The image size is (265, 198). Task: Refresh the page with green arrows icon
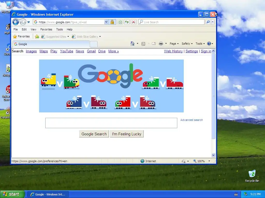pyautogui.click(x=127, y=22)
